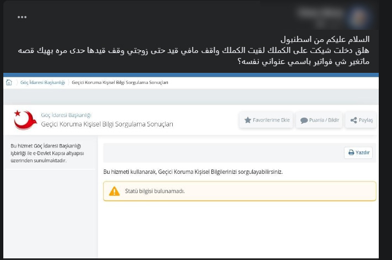Click the Yazdır print button

pyautogui.click(x=358, y=152)
